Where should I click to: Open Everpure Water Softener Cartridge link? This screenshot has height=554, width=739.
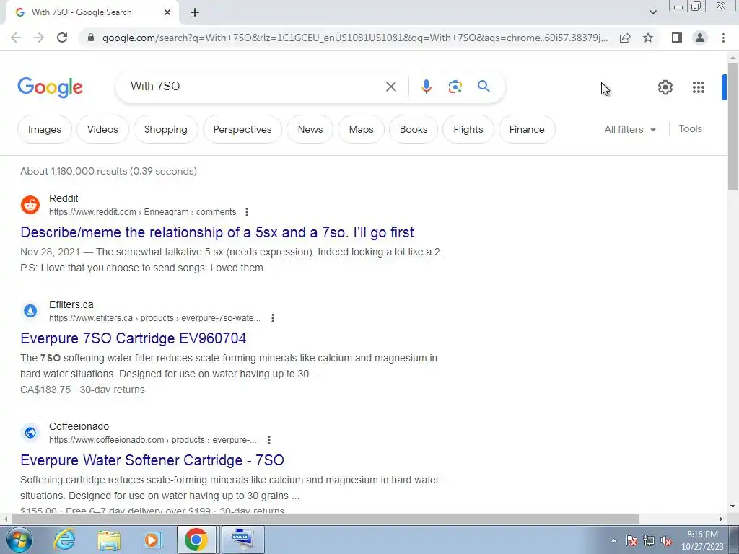coord(152,460)
